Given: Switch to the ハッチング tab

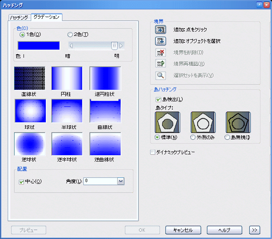Looking at the screenshot, I should pyautogui.click(x=19, y=18).
